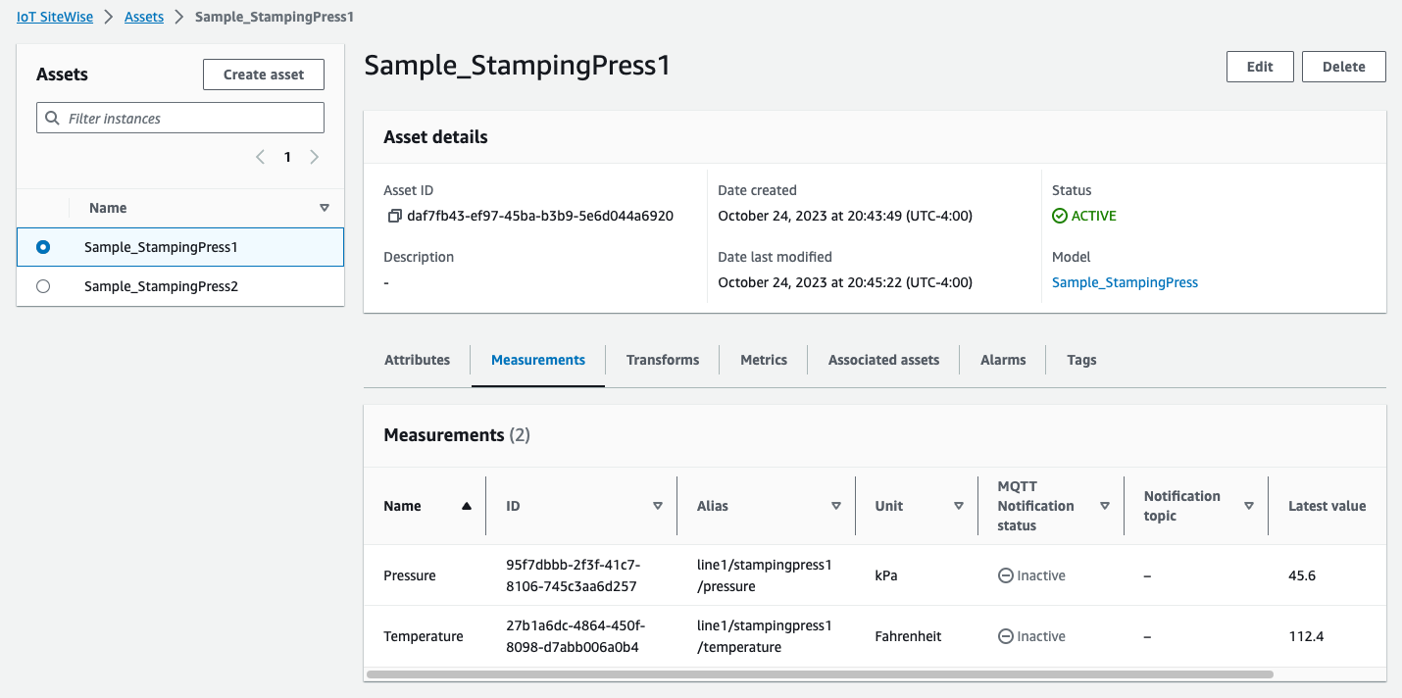The height and width of the screenshot is (698, 1402).
Task: Open the Unit column sort dropdown
Action: (959, 506)
